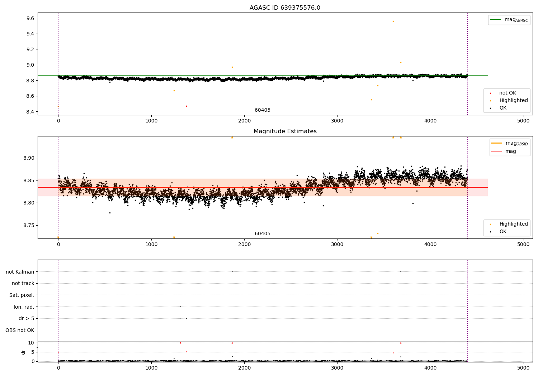The image size is (538, 376).
Task: Click the "not track" row label
Action: click(x=23, y=284)
